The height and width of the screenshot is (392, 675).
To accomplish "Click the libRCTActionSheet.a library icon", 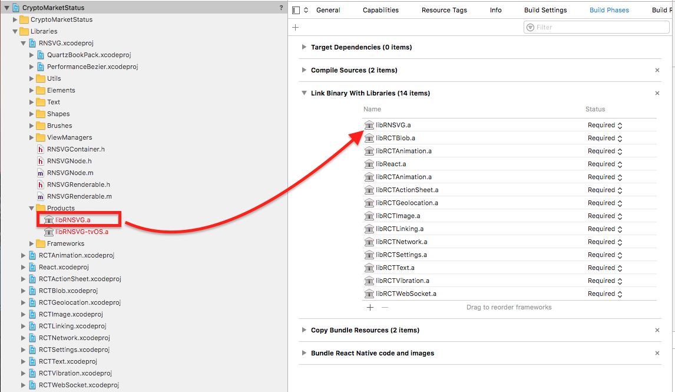I will coord(369,190).
